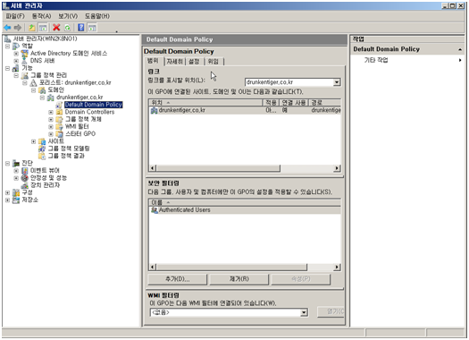Select the Authenticated Users row
The width and height of the screenshot is (469, 340).
pos(245,210)
